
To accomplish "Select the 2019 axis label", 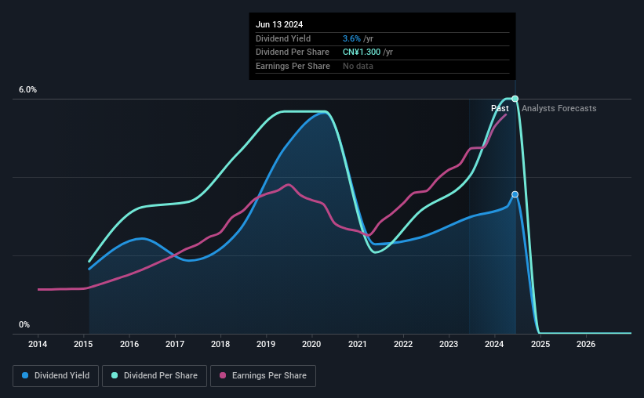I will (266, 344).
